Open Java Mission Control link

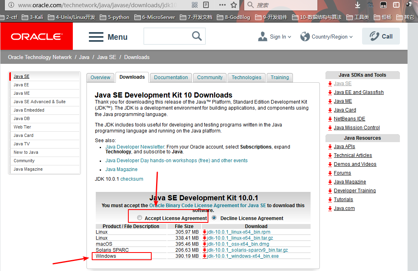coord(357,128)
